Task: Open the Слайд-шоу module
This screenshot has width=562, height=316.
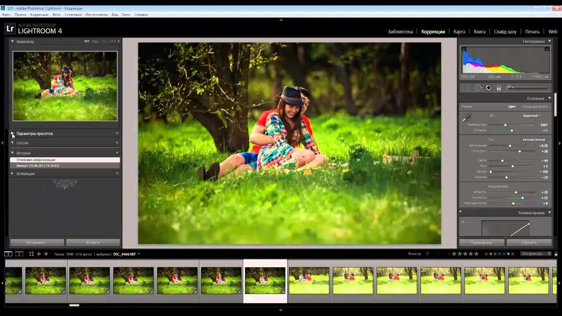Action: [505, 32]
